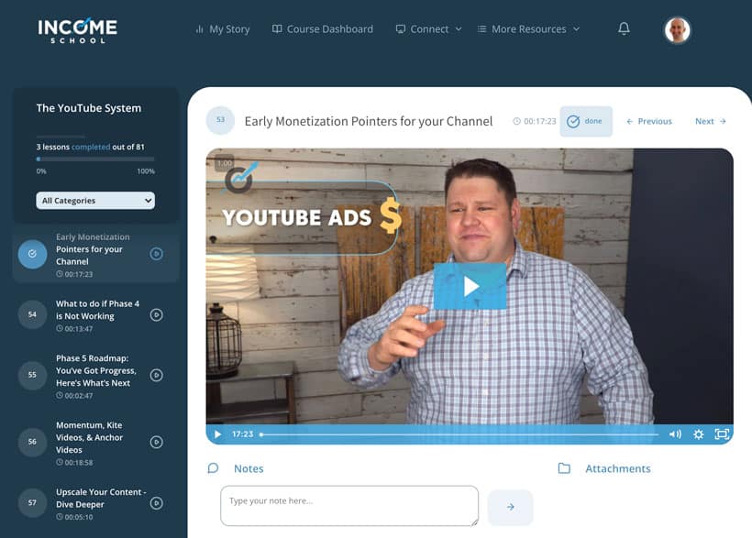Open lesson Phase 5 Roadmap
This screenshot has height=538, width=752.
(x=96, y=370)
